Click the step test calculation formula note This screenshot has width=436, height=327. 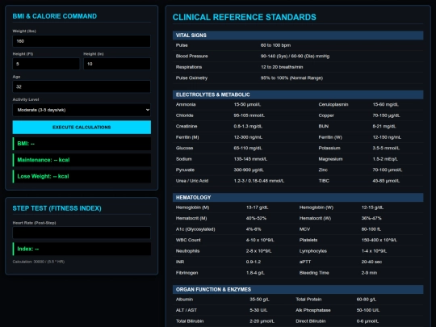pyautogui.click(x=39, y=262)
